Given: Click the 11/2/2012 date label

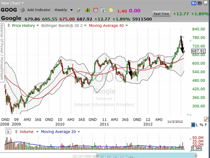Looking at the screenshot, I should point(175,122).
